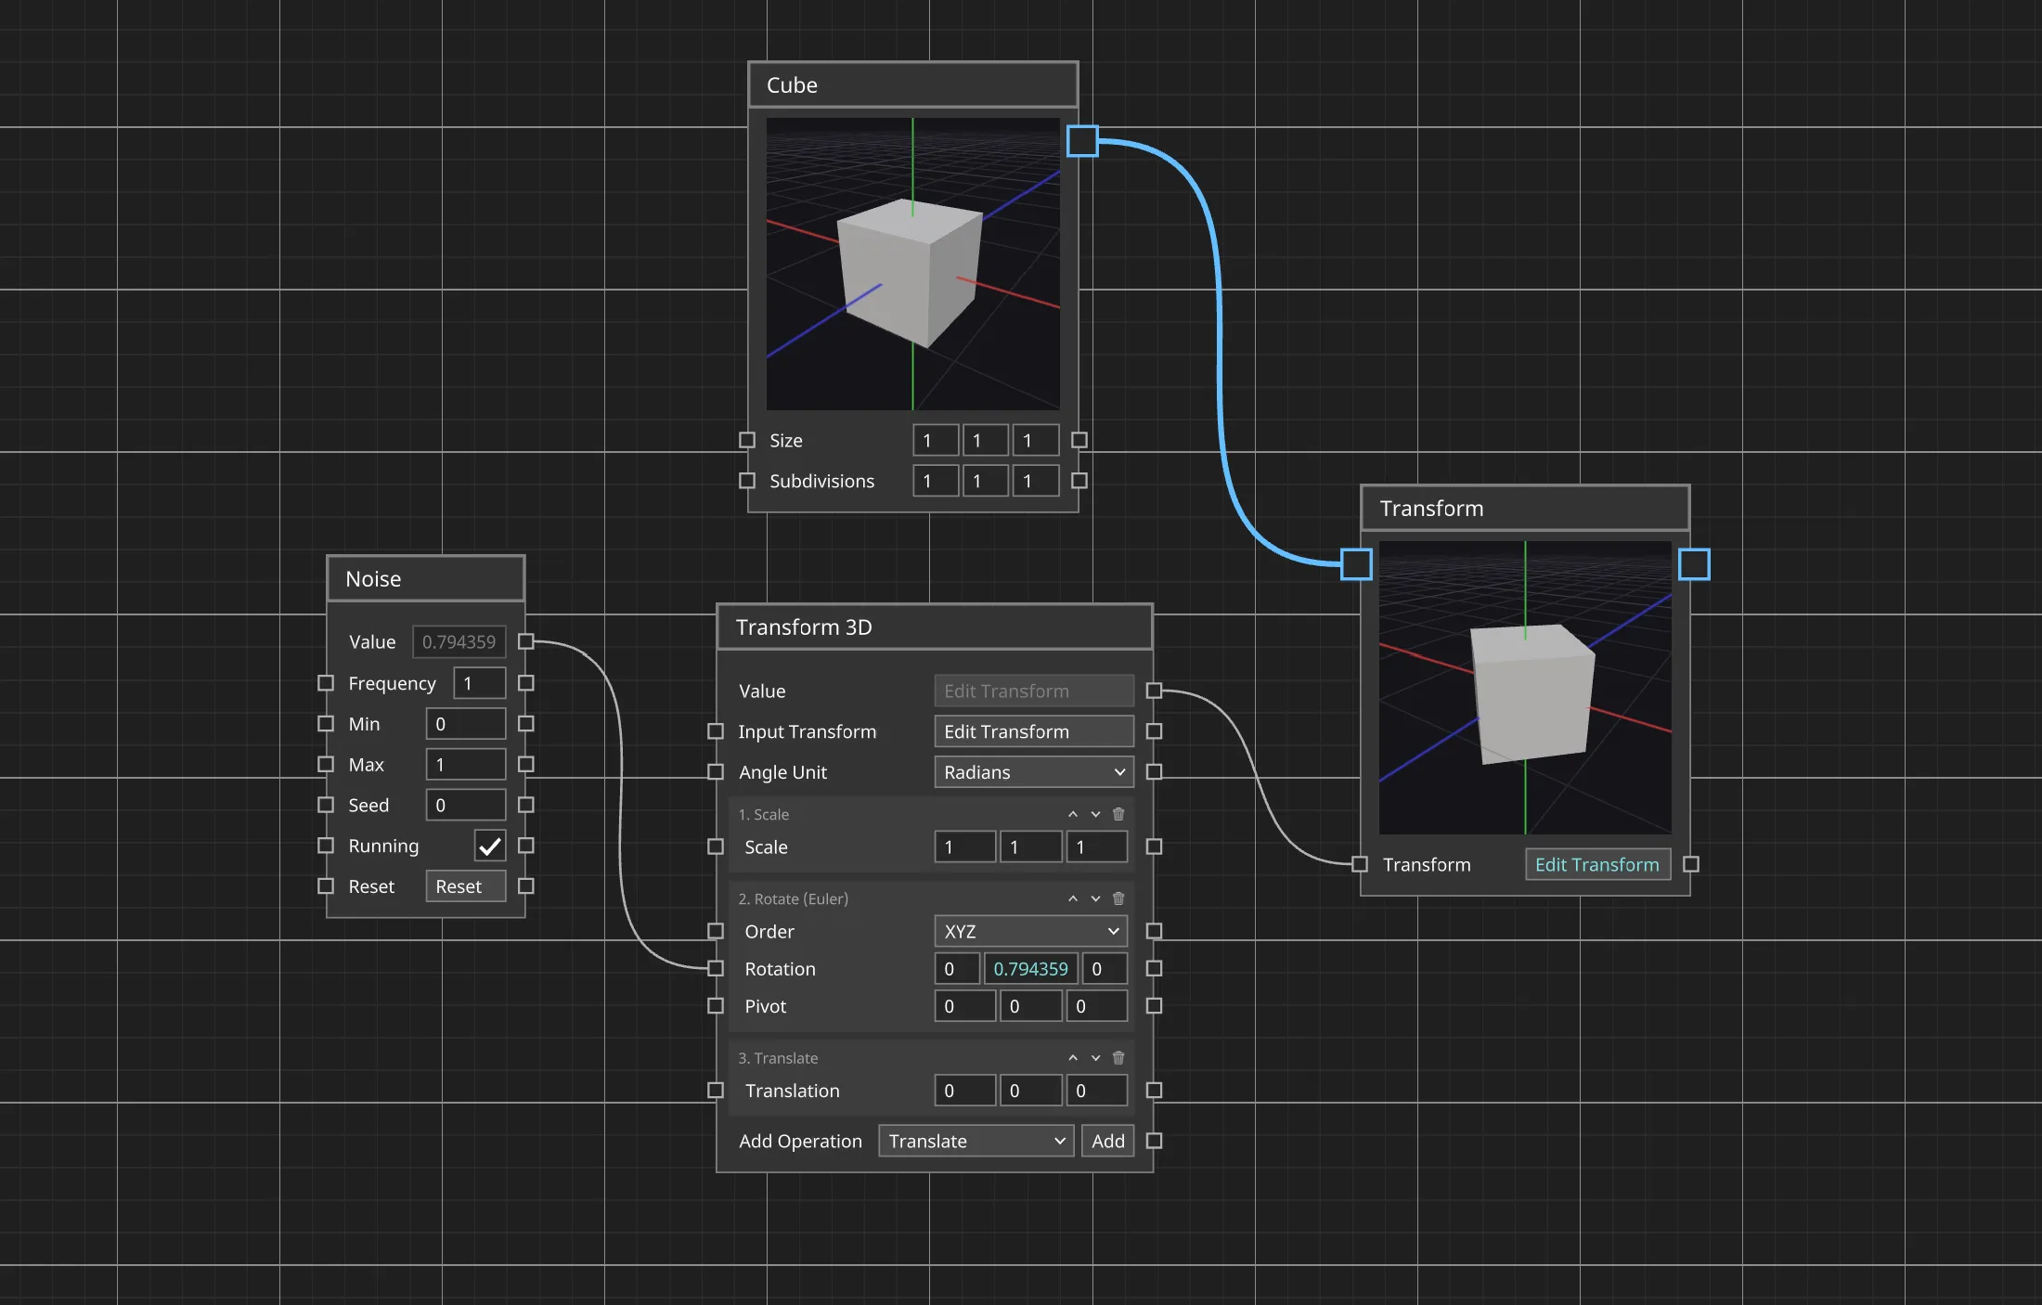This screenshot has height=1305, width=2042.
Task: Click the second Cube Subdivisions field
Action: (986, 481)
